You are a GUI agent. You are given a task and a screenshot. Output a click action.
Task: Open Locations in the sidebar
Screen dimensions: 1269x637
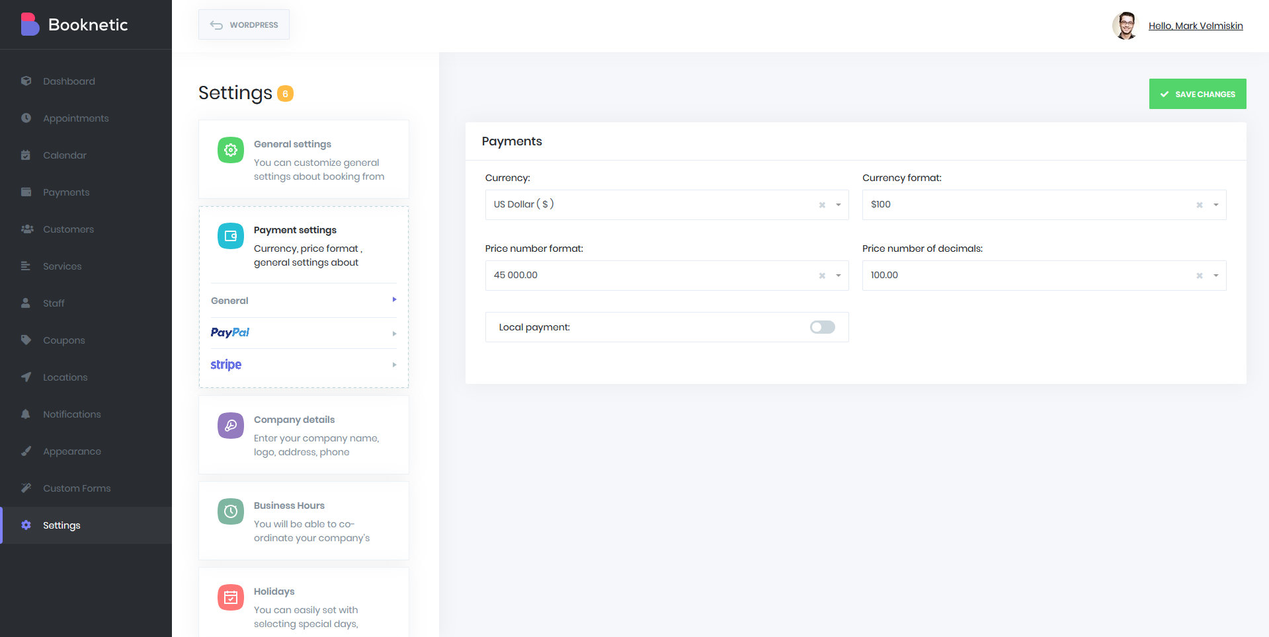click(x=86, y=377)
